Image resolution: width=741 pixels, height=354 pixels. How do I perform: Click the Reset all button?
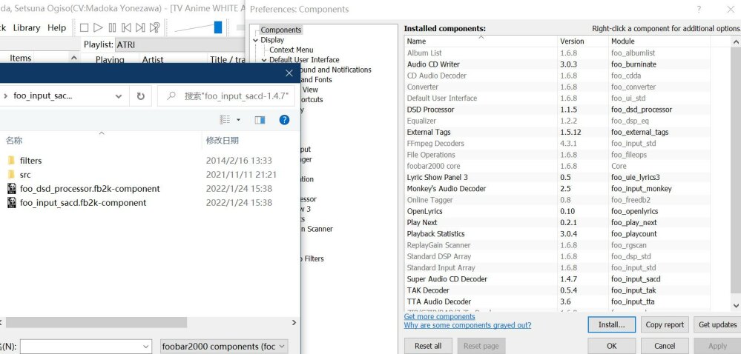point(428,346)
